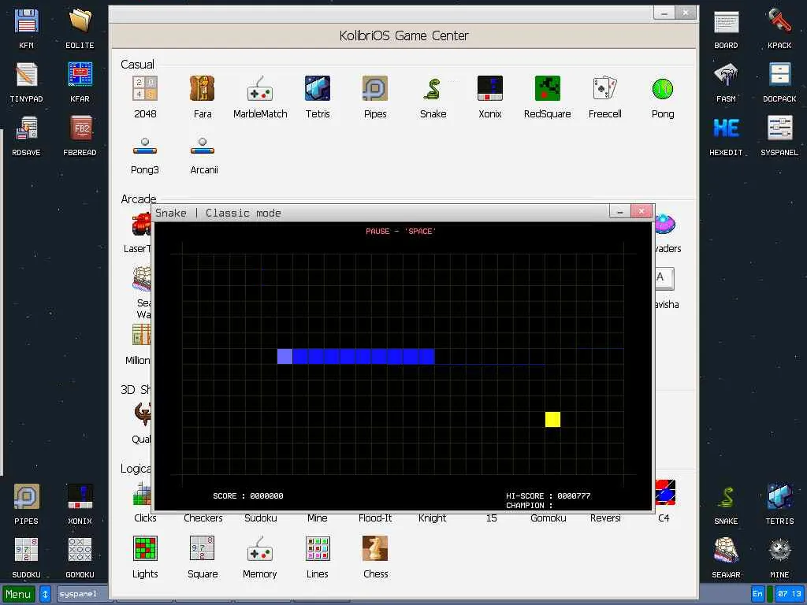Open the taskbar Menu button
807x605 pixels.
[19, 594]
